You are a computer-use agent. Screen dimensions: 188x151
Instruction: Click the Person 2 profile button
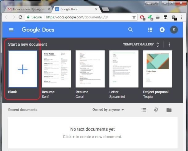click(152, 3)
